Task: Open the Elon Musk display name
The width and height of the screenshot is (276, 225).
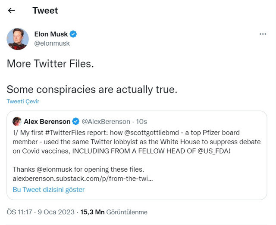Action: (x=51, y=34)
